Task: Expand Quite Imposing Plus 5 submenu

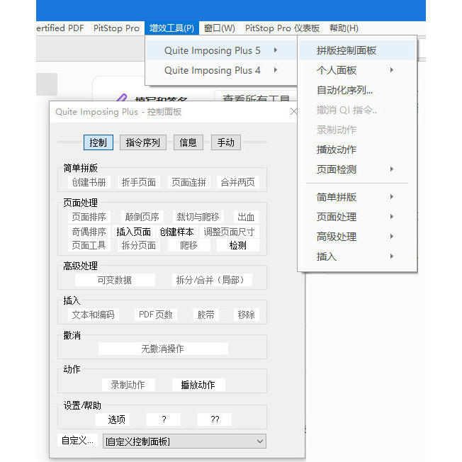Action: coord(221,50)
